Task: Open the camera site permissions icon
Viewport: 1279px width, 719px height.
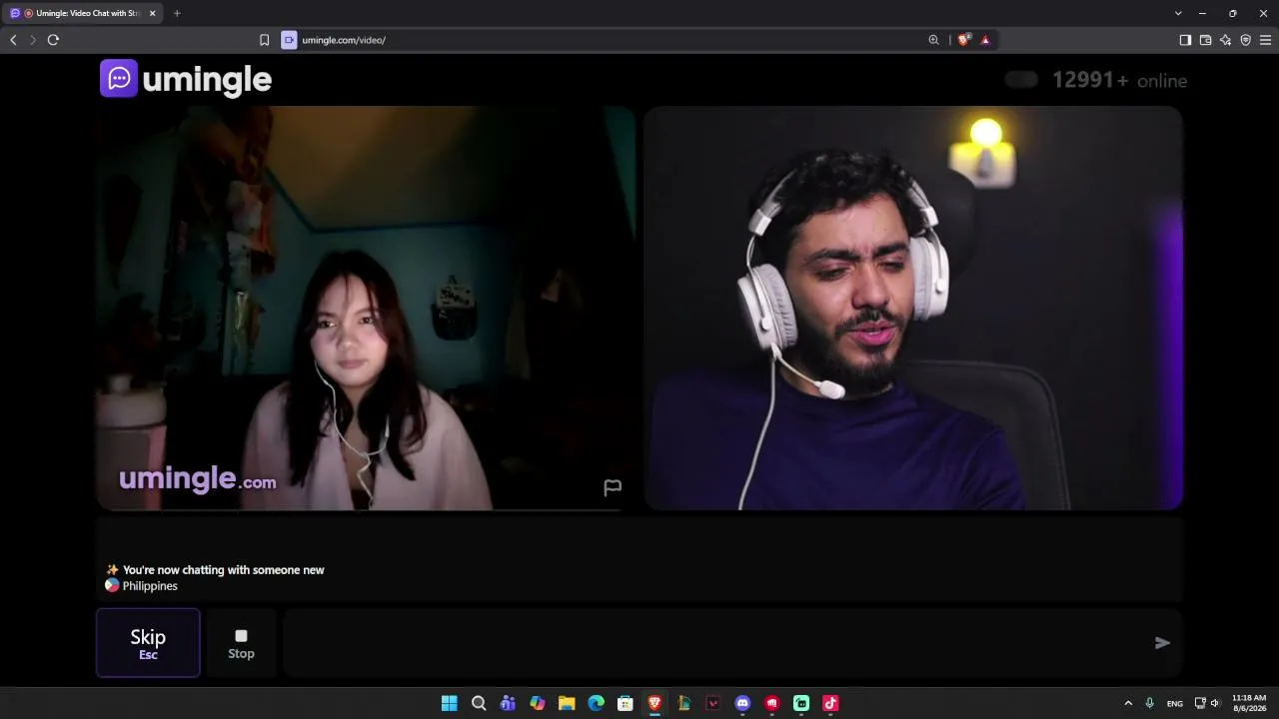Action: (x=289, y=40)
